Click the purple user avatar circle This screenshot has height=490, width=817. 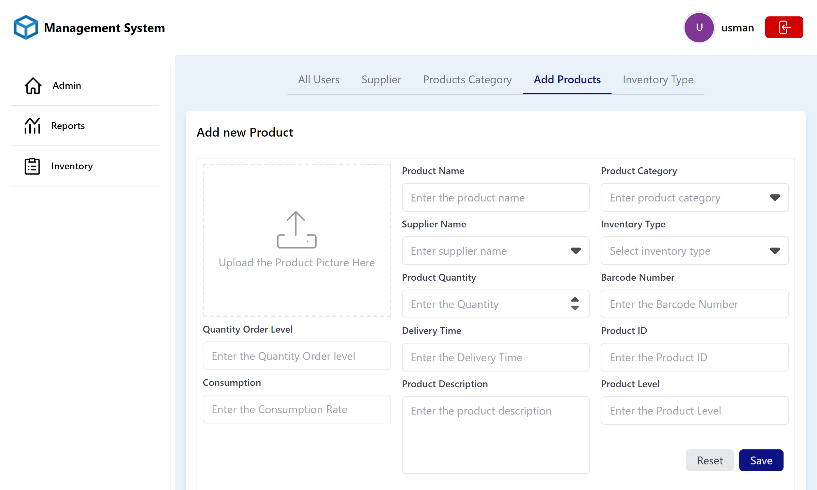[699, 27]
